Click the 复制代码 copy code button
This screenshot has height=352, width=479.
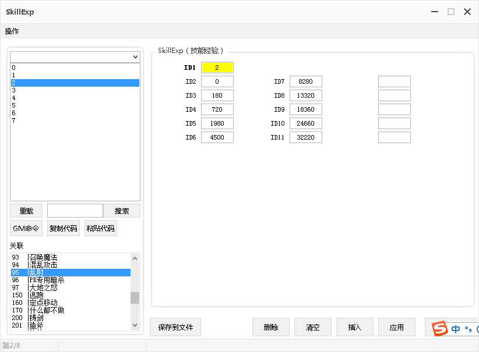64,228
